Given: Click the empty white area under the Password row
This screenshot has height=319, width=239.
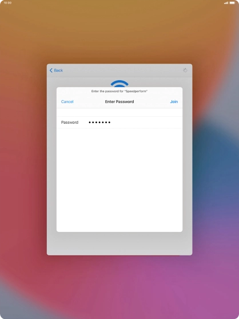Looking at the screenshot, I should [x=120, y=180].
